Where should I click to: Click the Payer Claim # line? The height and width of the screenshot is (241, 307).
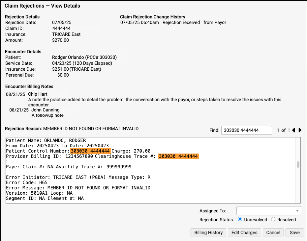coord(69,167)
